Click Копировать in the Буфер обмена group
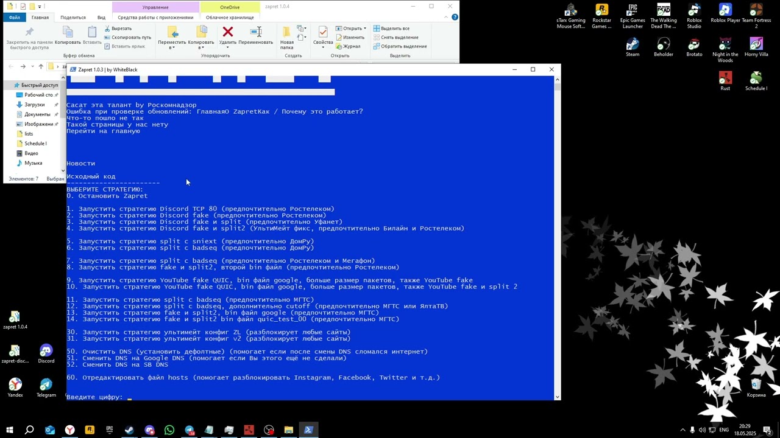780x438 pixels. pos(68,36)
